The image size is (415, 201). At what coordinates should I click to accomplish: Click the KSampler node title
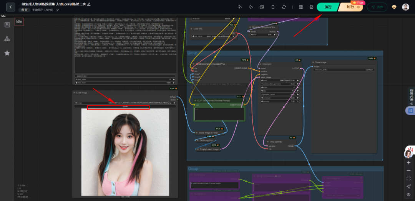[267, 64]
